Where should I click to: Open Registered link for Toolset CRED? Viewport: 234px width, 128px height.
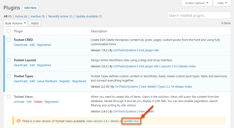click(44, 45)
